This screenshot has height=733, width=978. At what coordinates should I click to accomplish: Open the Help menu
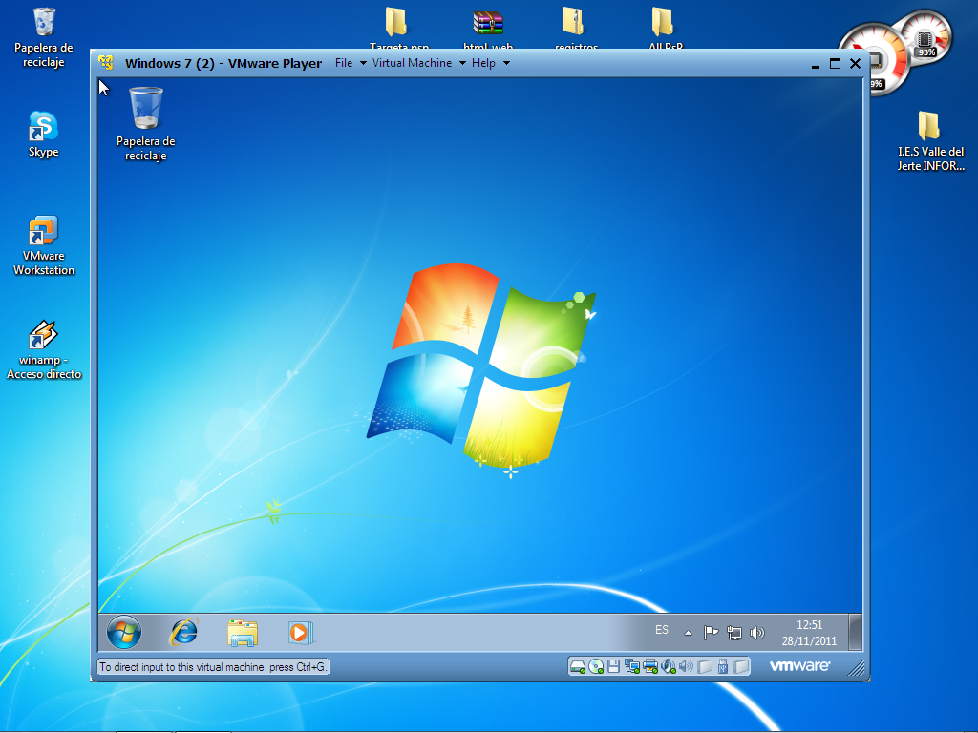point(483,63)
